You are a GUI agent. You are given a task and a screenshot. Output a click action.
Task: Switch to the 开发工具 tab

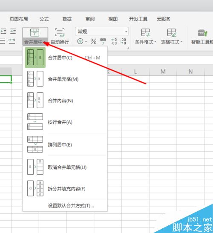[138, 19]
